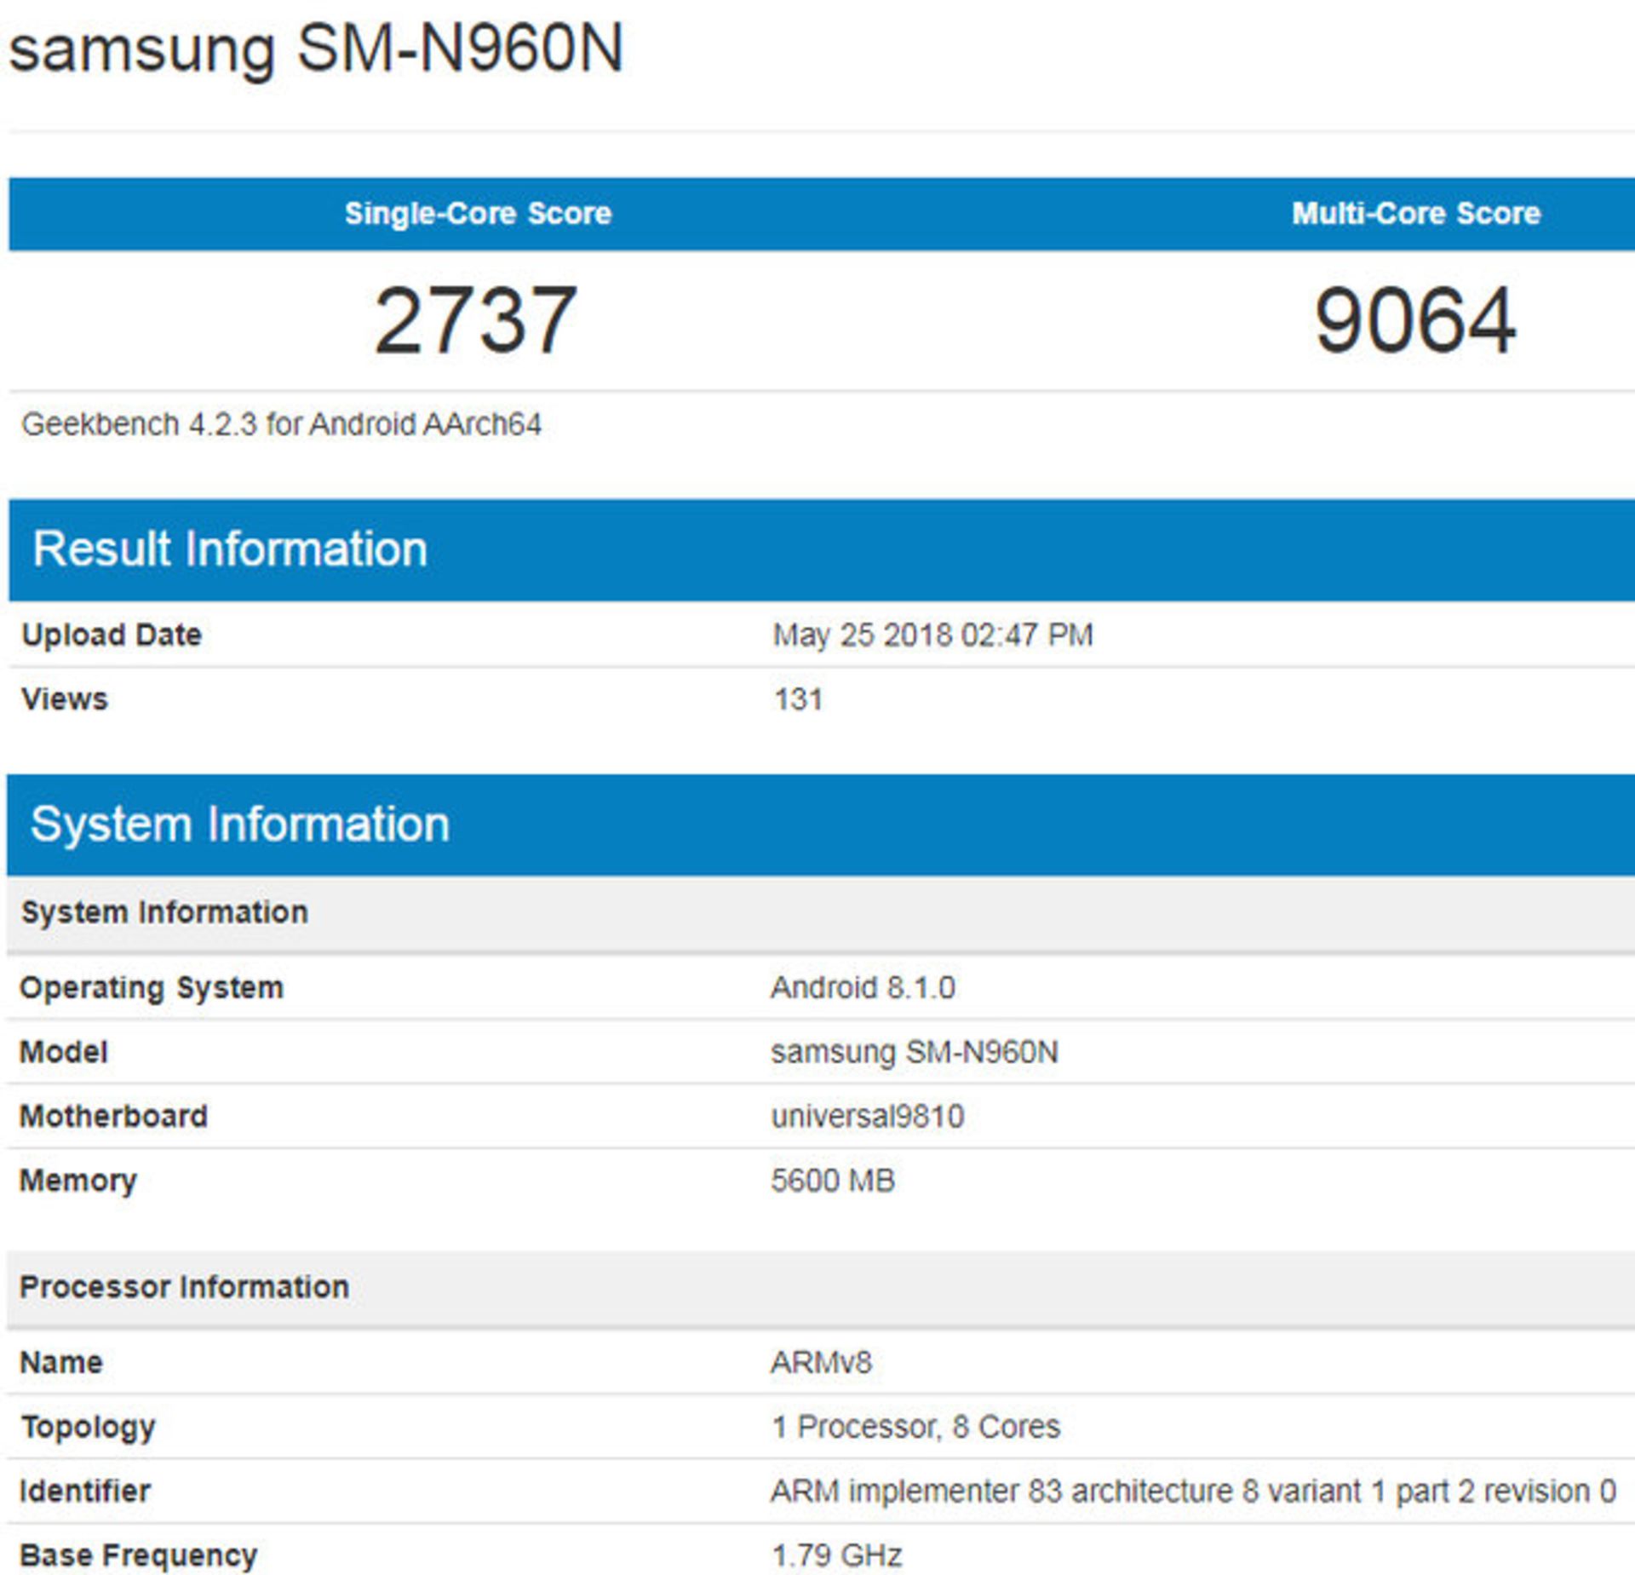1635x1575 pixels.
Task: Select the multi-core score 9064
Action: coord(1414,320)
